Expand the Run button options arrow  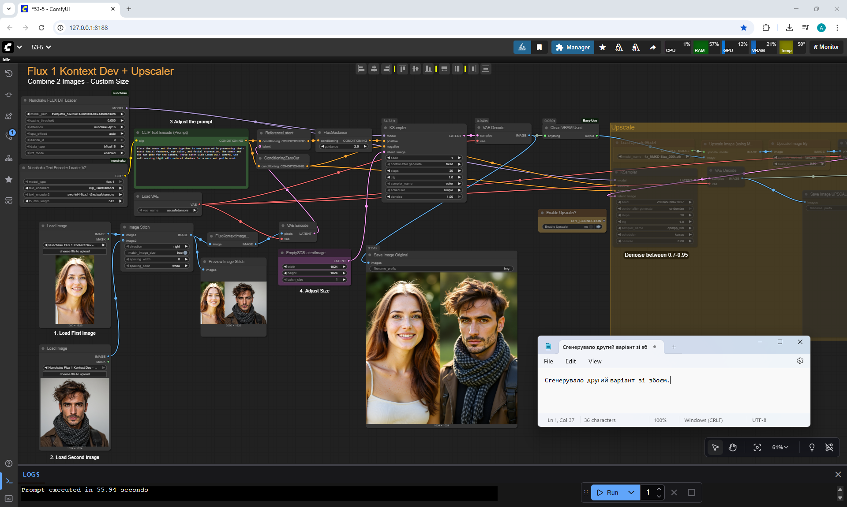(x=631, y=492)
